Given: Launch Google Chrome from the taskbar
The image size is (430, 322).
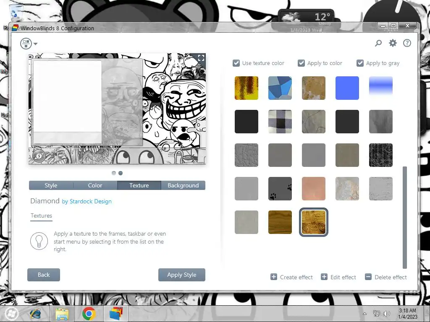Looking at the screenshot, I should [x=89, y=314].
